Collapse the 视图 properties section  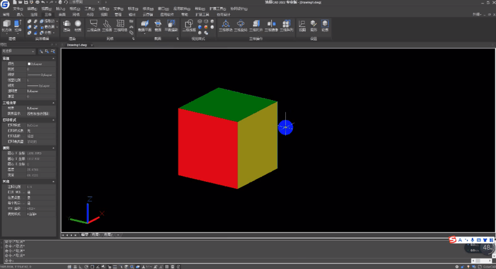pyautogui.click(x=53, y=148)
